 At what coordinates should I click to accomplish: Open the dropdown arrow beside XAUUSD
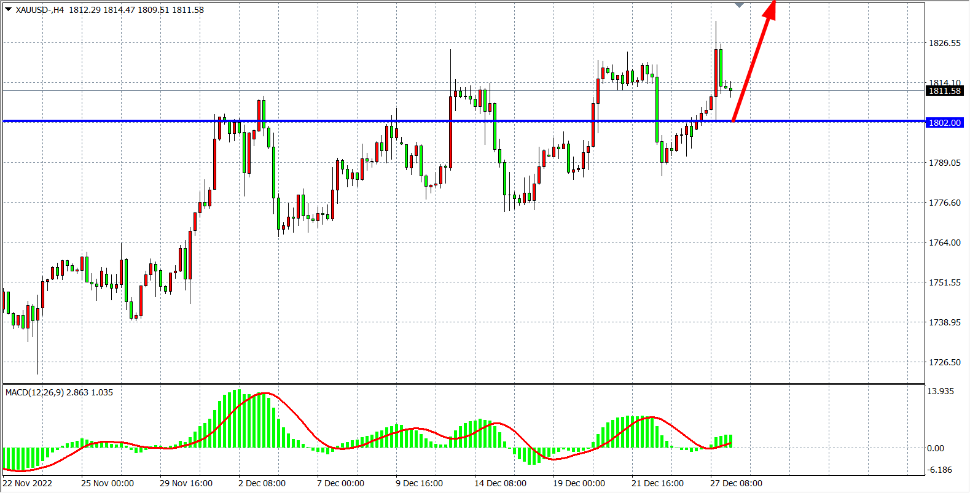9,10
